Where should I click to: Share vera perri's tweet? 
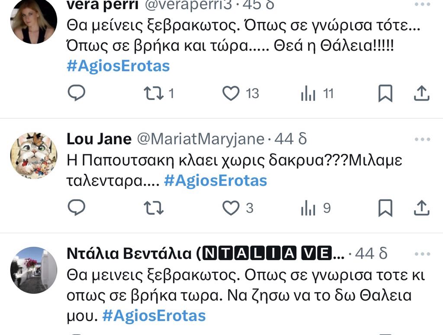pyautogui.click(x=421, y=93)
